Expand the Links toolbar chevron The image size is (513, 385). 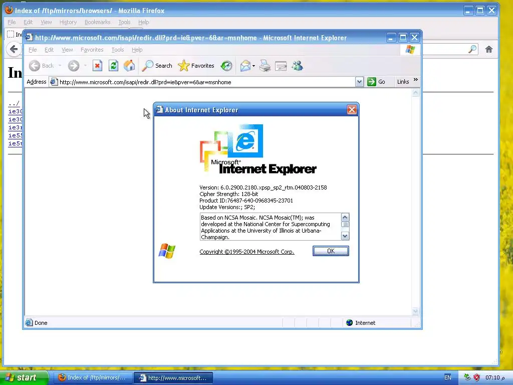415,80
